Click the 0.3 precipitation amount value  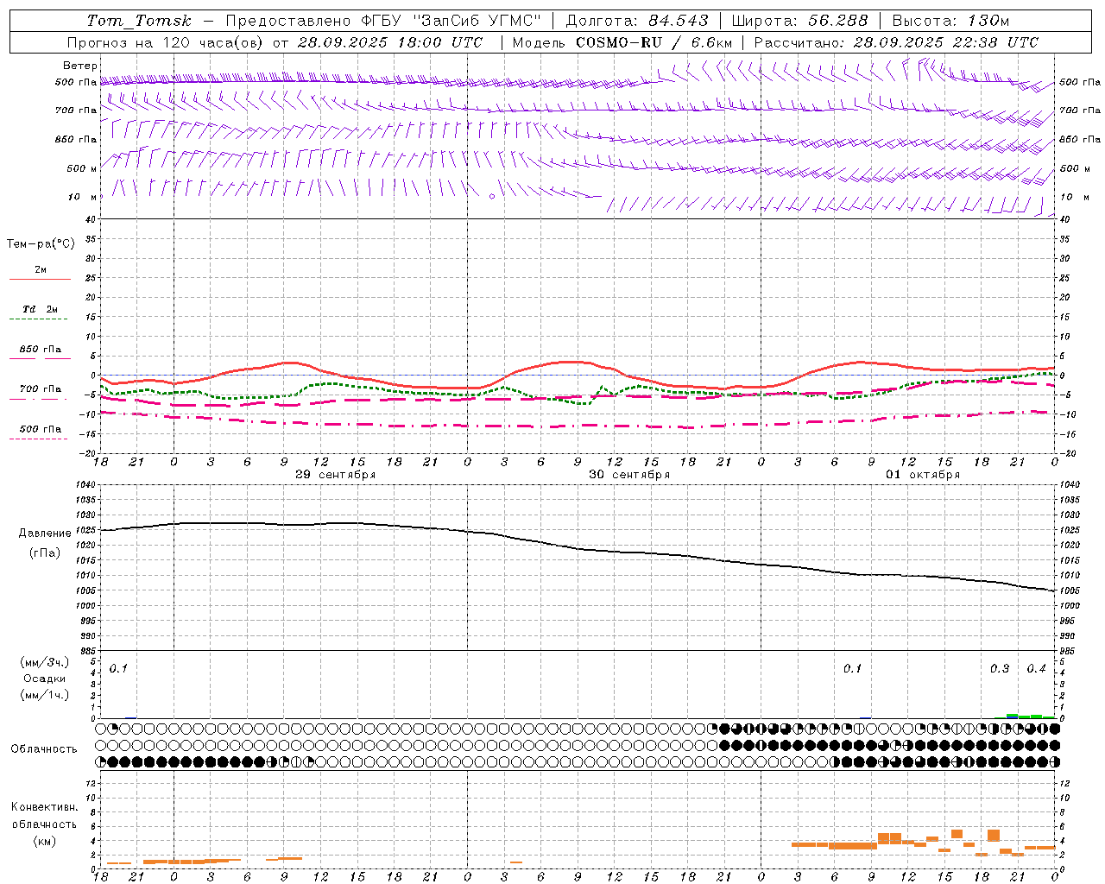tap(1000, 669)
